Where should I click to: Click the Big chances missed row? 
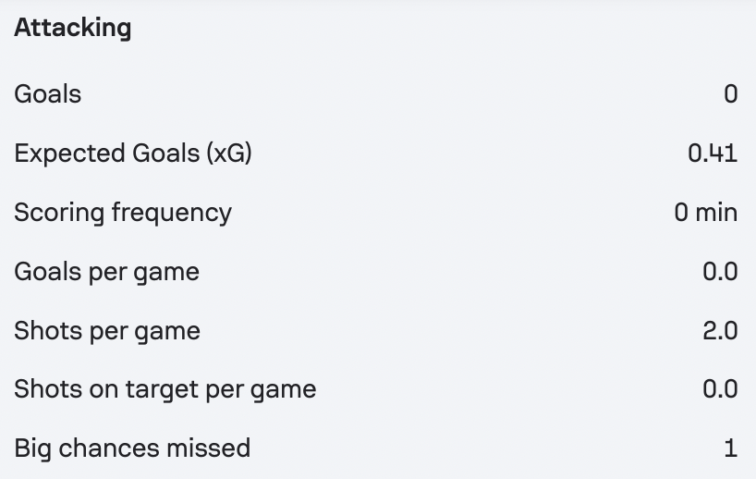pos(376,448)
